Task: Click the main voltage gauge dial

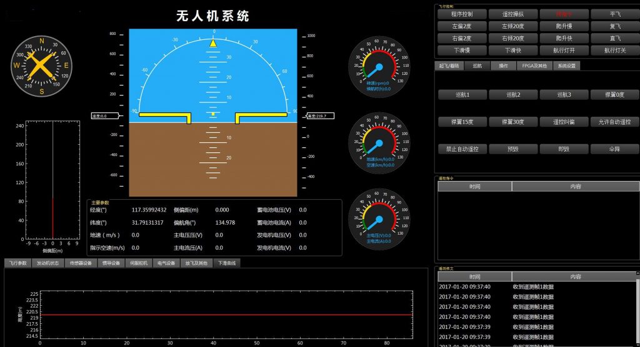Action: click(x=377, y=218)
